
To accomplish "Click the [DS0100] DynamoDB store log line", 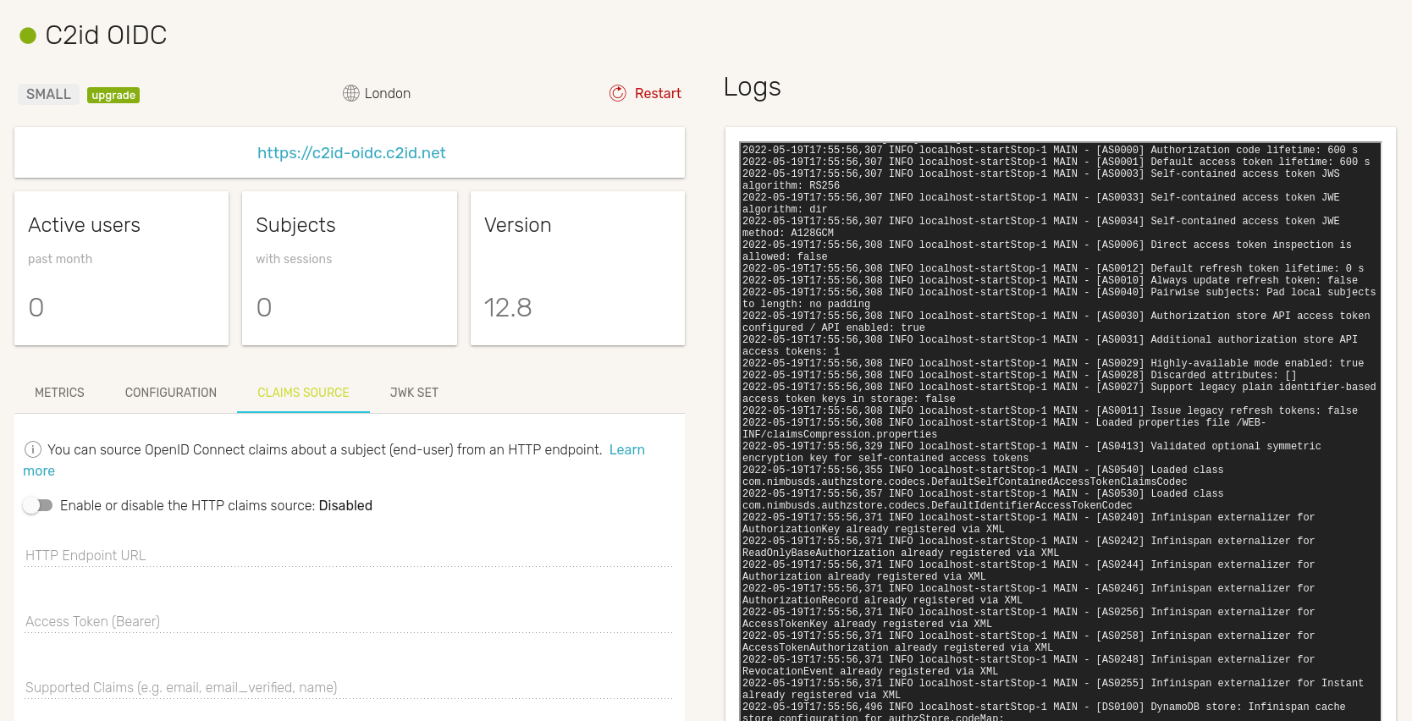I will click(x=1044, y=712).
